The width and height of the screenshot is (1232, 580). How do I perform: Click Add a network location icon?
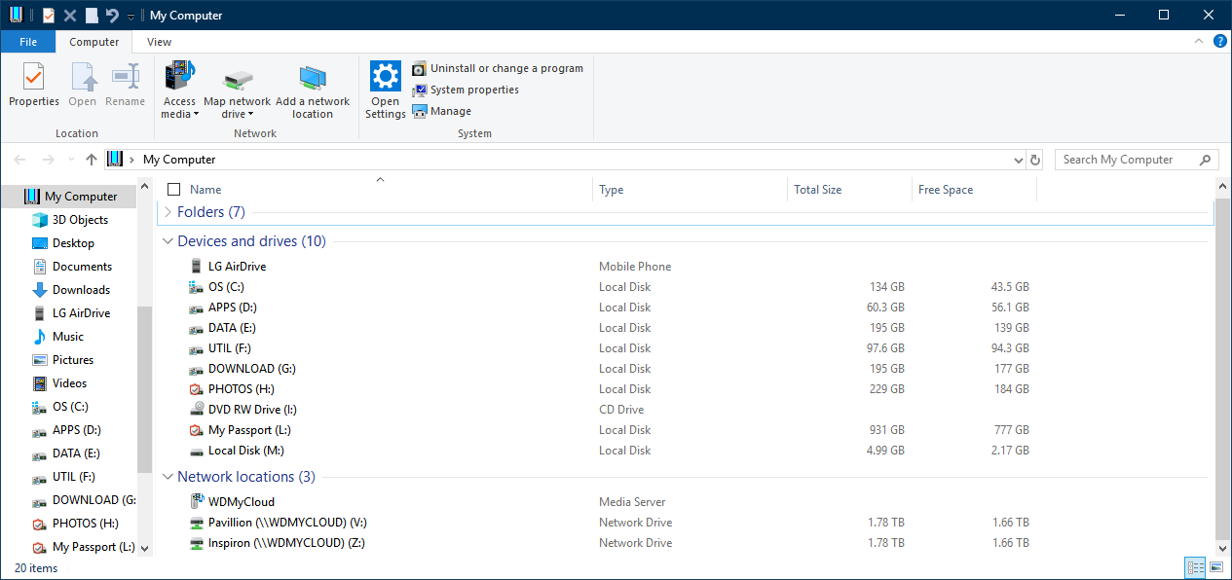(313, 77)
